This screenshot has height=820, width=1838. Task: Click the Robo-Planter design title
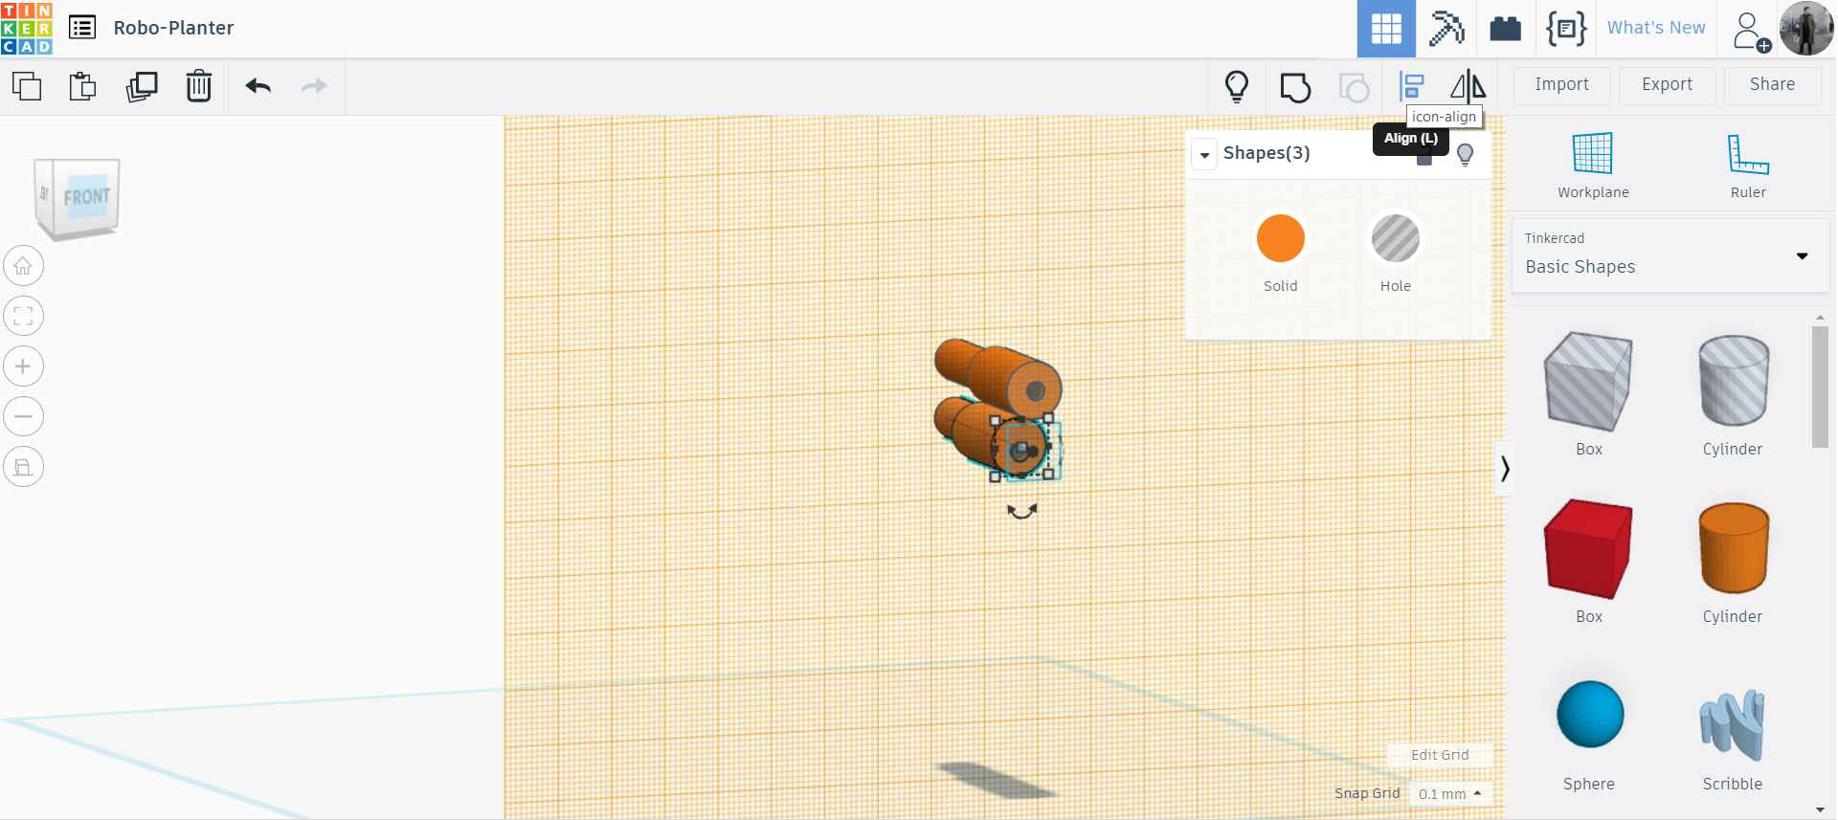[173, 28]
